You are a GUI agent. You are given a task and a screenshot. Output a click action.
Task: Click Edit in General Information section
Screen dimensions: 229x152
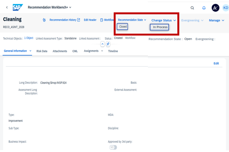[216, 63]
